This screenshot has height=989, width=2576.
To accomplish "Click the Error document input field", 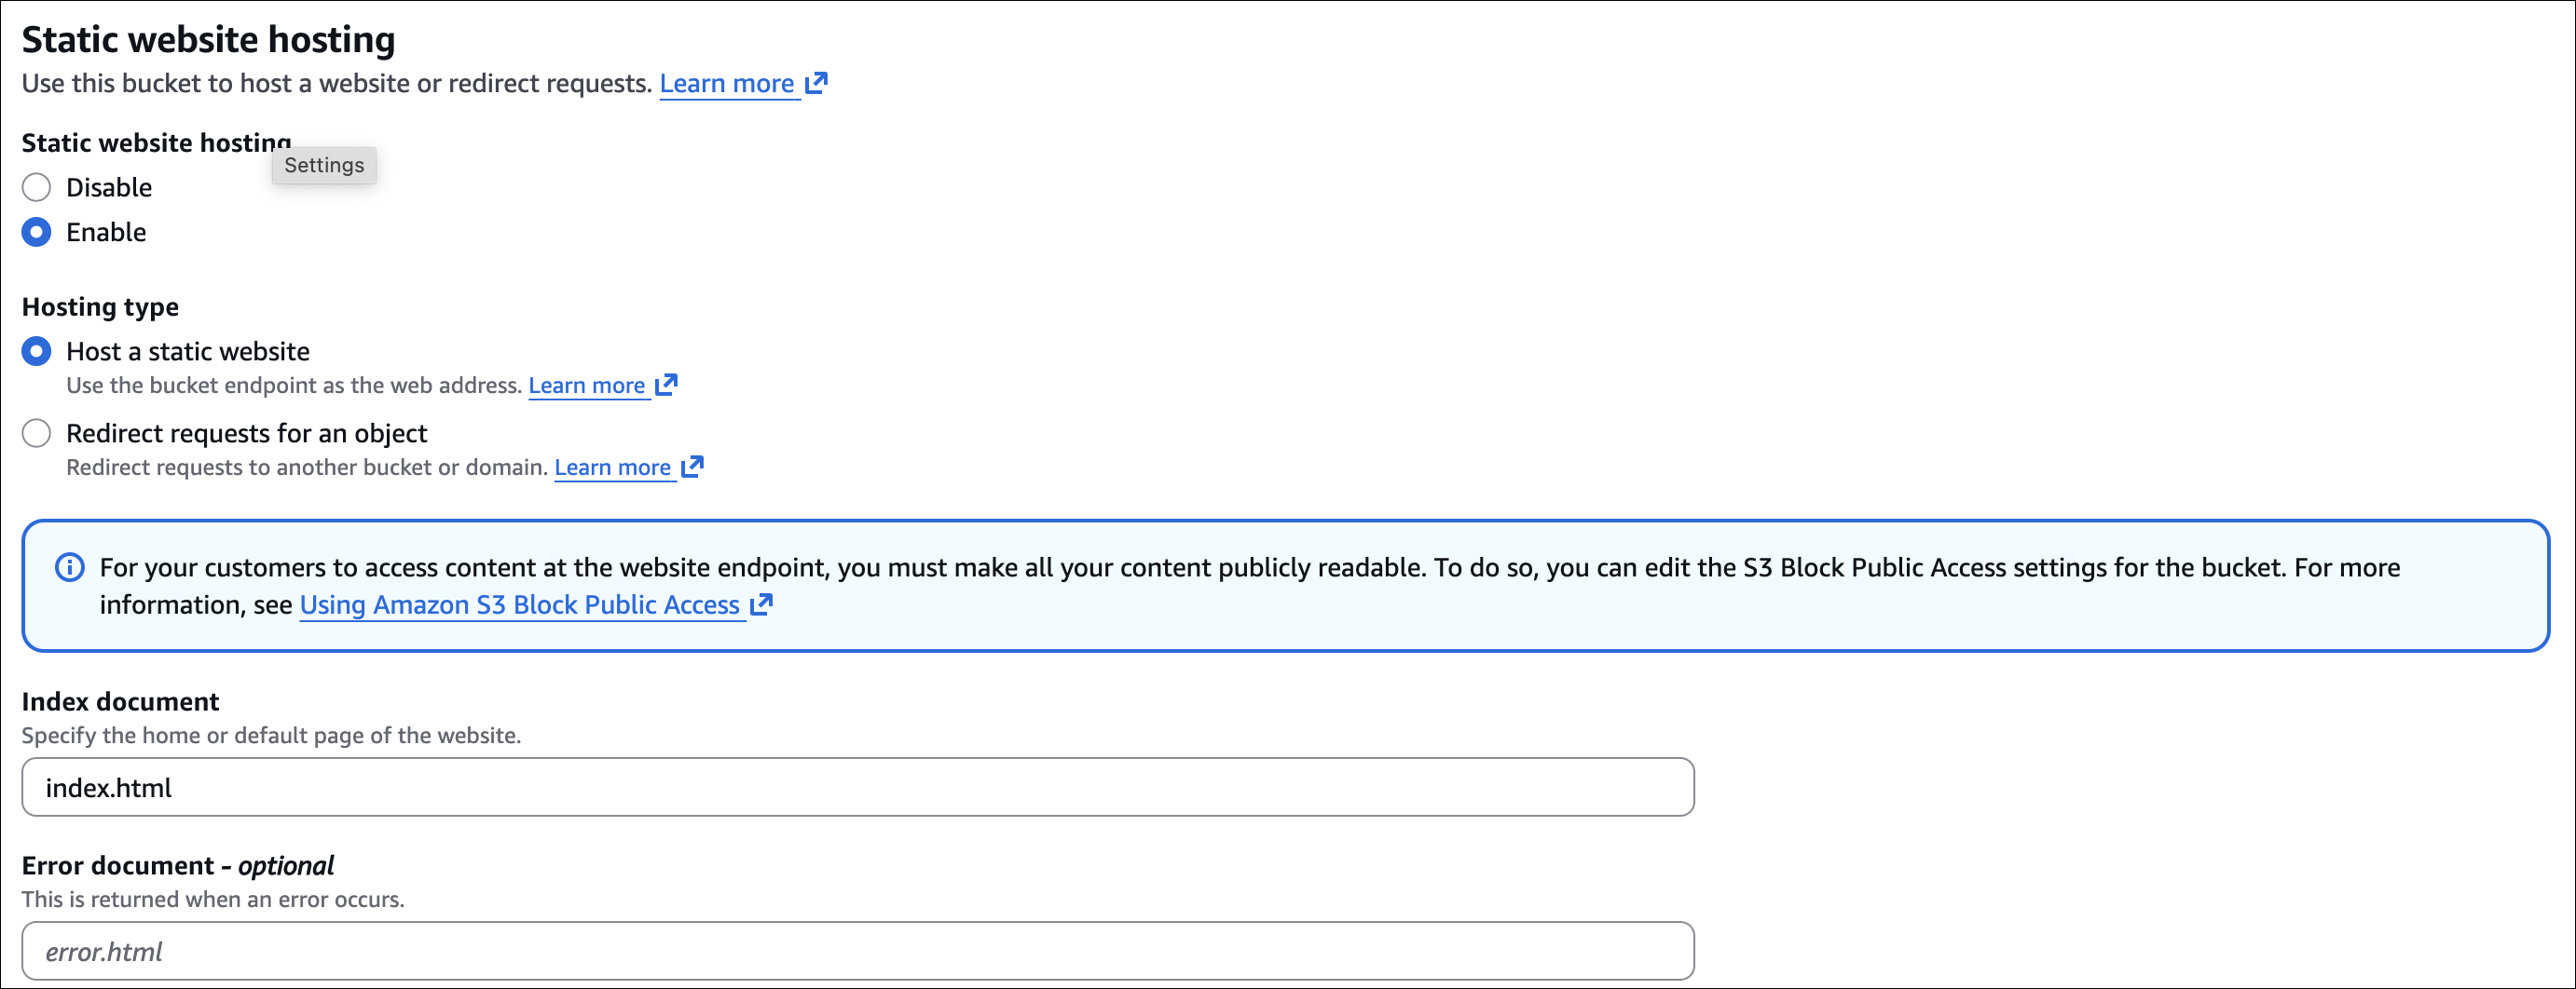I will click(x=857, y=951).
